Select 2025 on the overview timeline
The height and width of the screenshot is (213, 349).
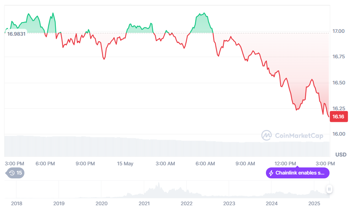click(x=314, y=203)
